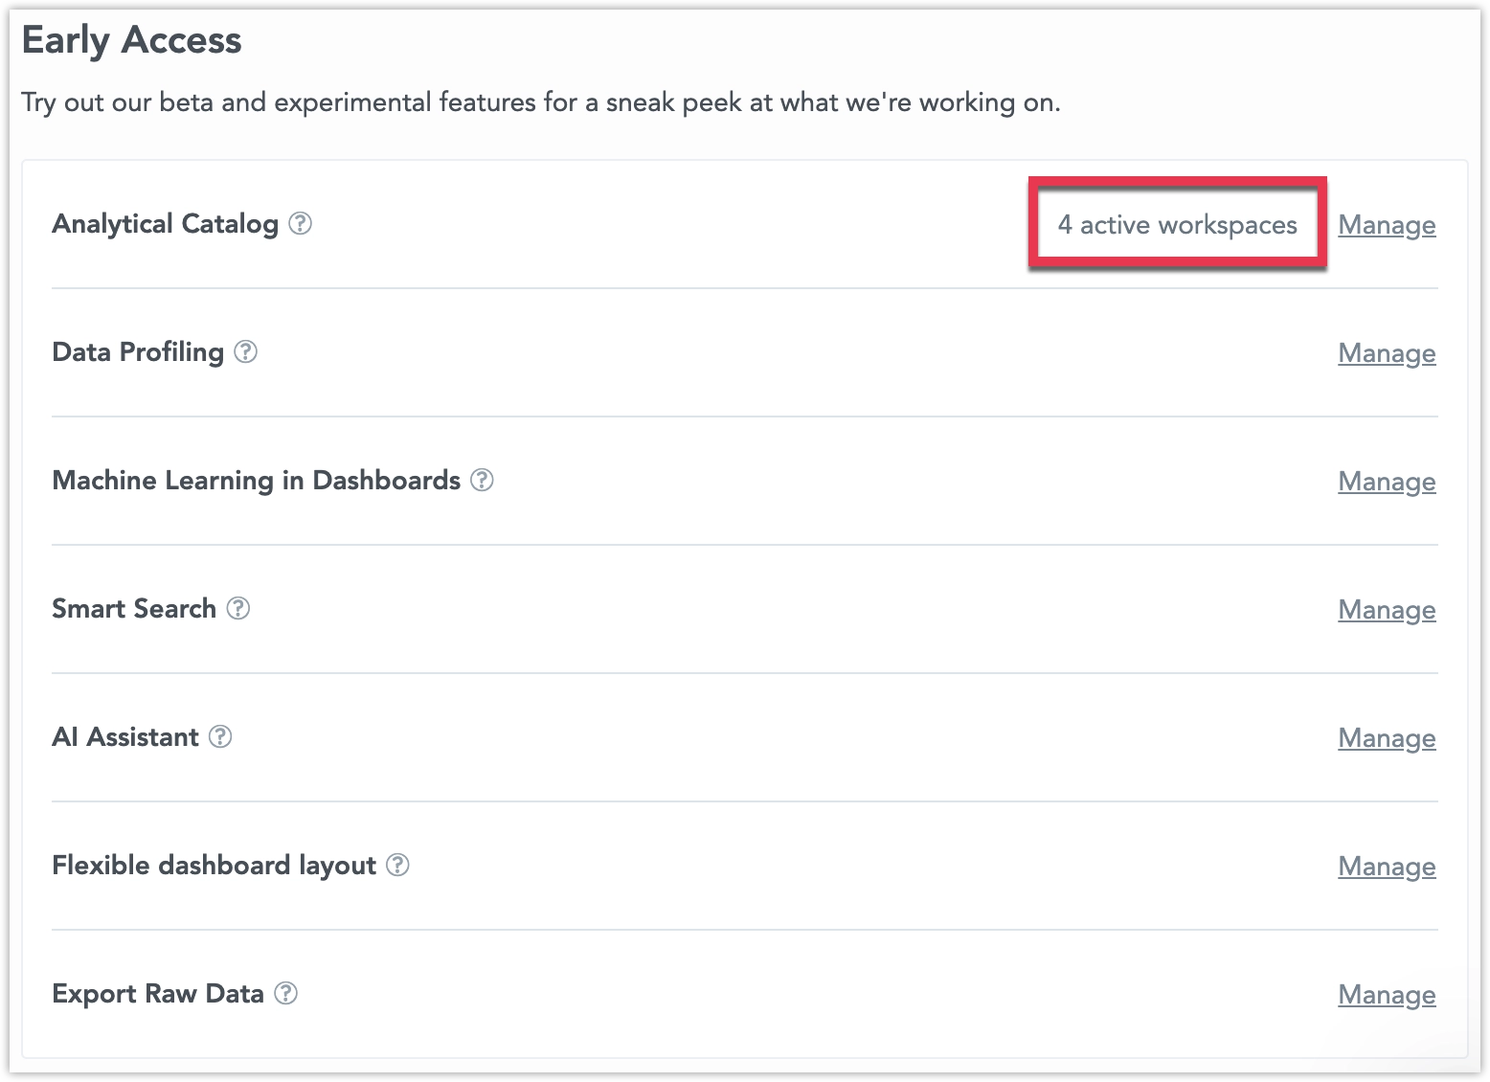
Task: Open Manage for Analytical Catalog
Action: (1387, 224)
